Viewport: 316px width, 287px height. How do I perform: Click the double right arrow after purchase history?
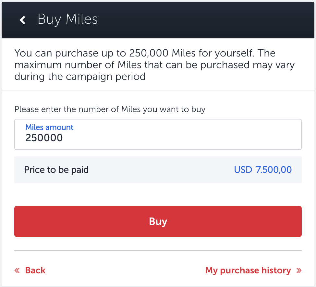299,270
